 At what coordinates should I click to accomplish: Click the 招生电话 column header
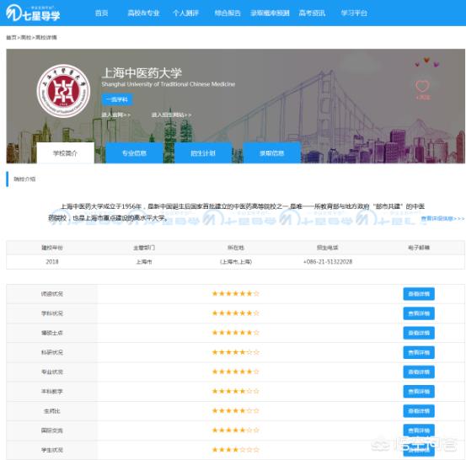pyautogui.click(x=328, y=248)
